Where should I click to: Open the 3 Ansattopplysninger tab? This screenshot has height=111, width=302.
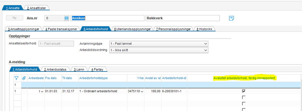24,29
